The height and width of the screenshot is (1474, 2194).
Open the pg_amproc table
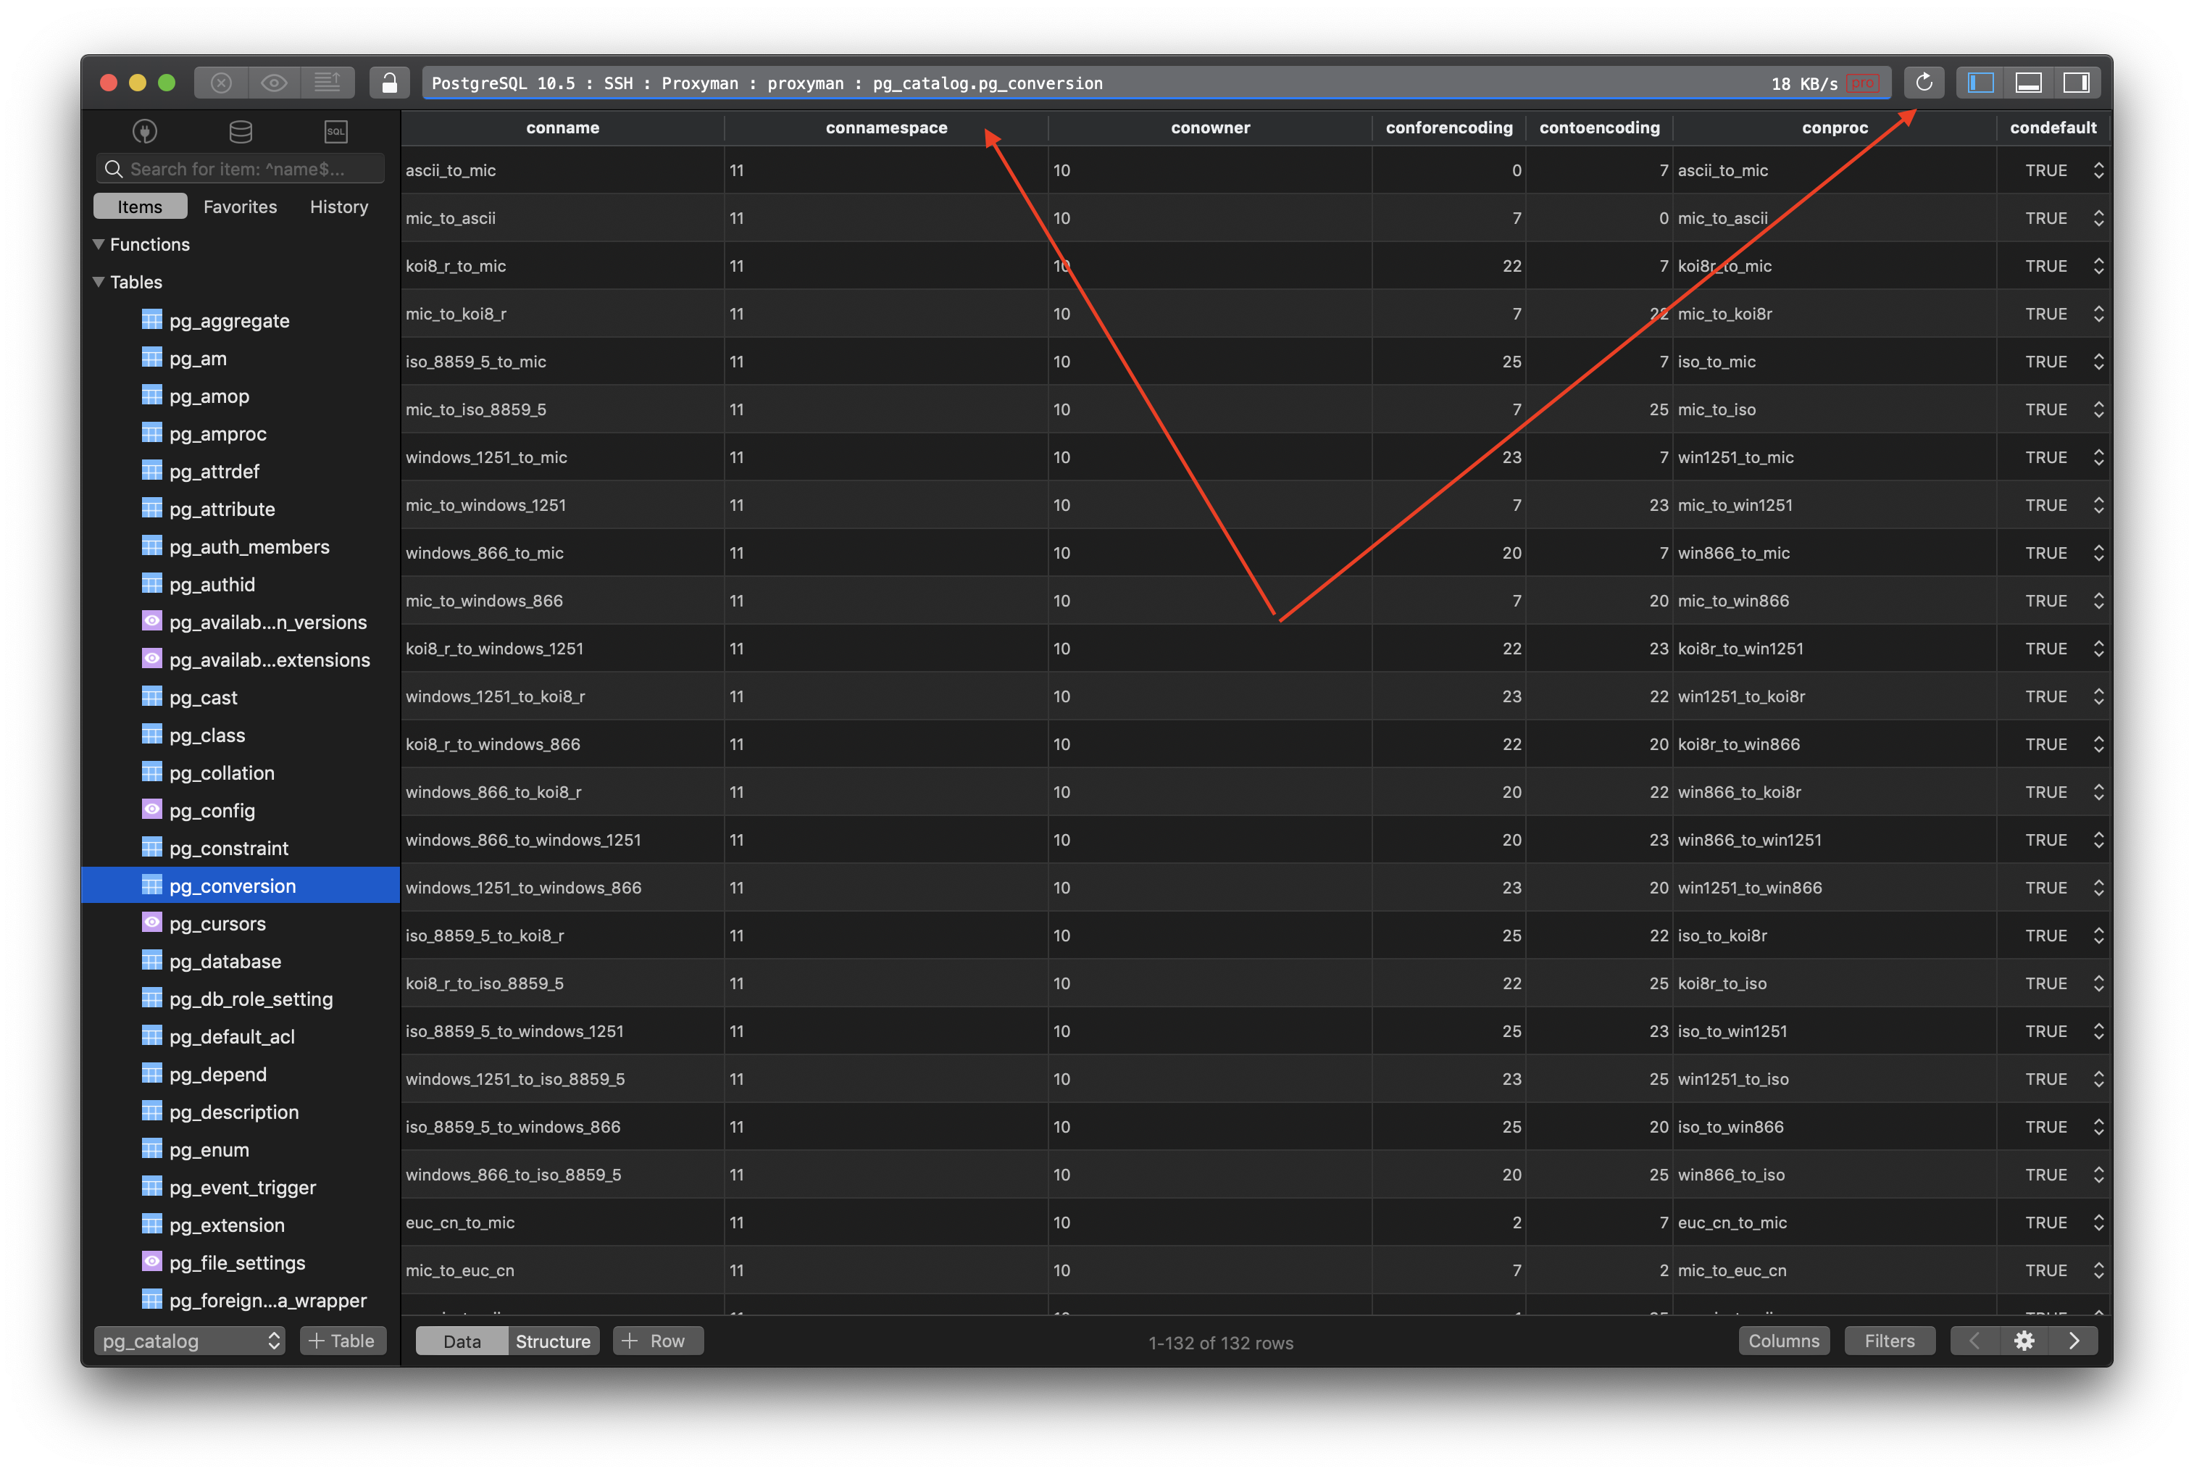(218, 433)
